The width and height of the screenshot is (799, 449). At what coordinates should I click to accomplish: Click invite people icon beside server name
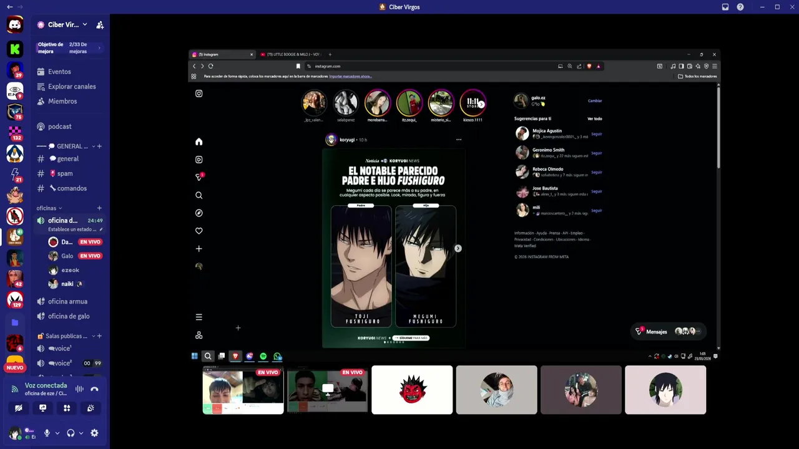click(100, 25)
